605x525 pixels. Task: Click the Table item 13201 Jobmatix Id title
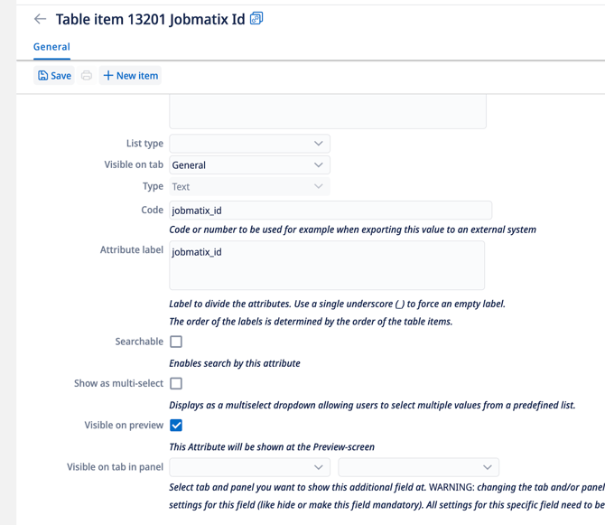pos(150,19)
